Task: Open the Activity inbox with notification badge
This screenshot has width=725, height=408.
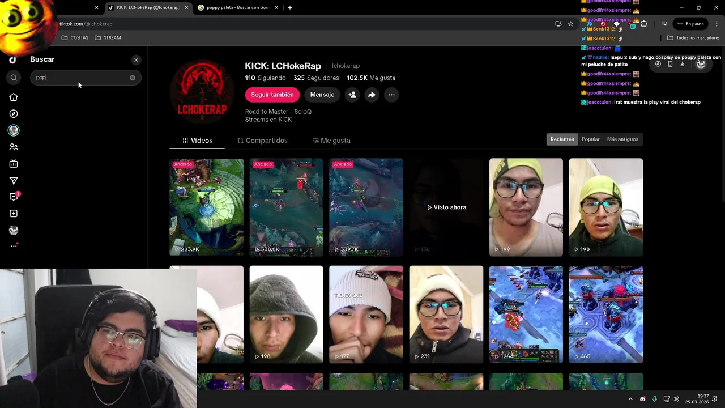Action: click(14, 197)
